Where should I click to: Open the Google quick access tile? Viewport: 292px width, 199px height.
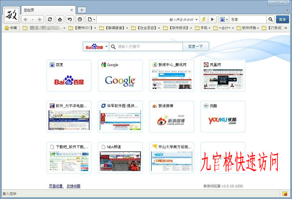pyautogui.click(x=120, y=76)
